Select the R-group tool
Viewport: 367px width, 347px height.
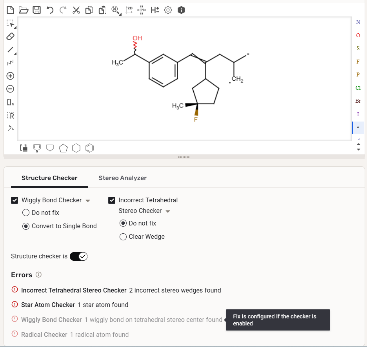(x=11, y=116)
